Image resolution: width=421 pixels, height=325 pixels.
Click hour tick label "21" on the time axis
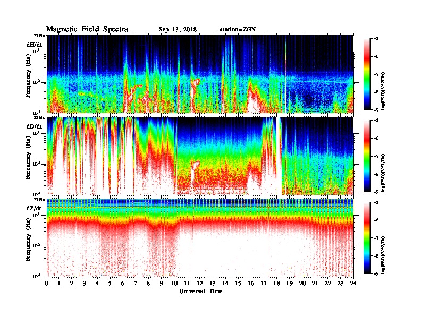click(315, 283)
